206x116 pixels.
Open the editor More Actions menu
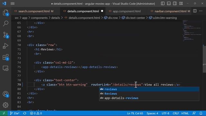pos(201,11)
